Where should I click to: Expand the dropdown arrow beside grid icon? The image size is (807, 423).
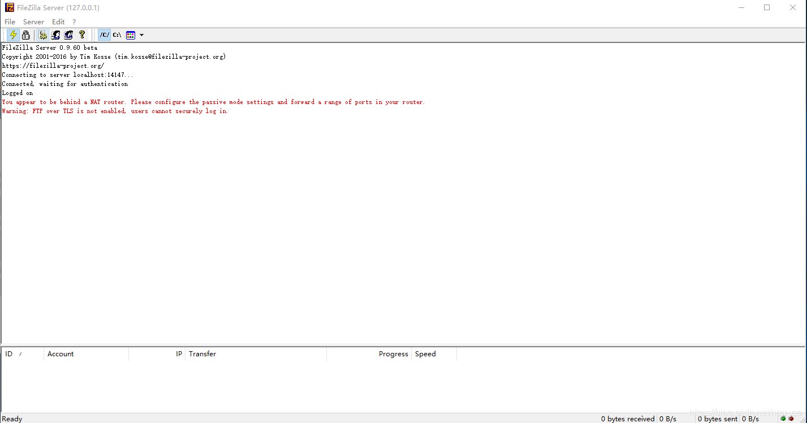(141, 35)
